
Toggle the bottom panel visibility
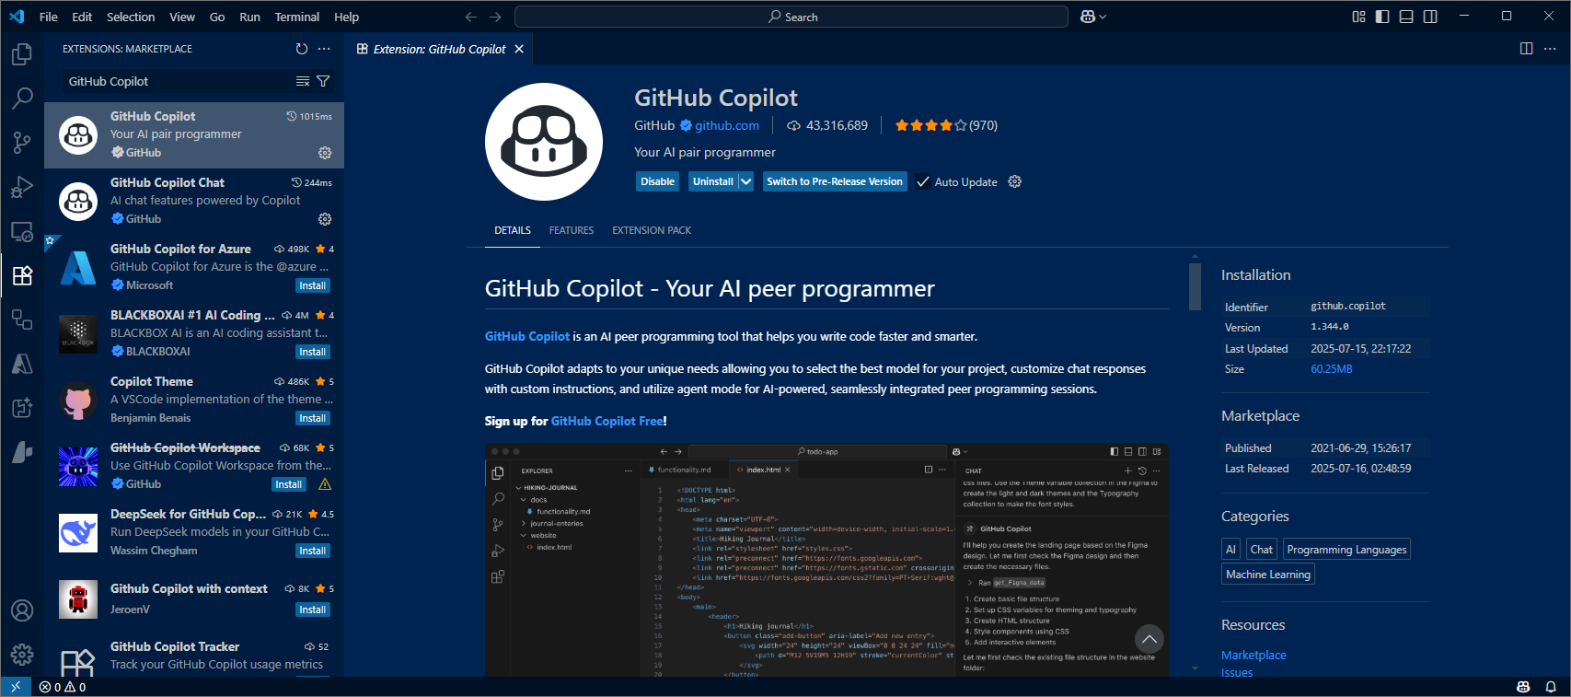click(1406, 17)
